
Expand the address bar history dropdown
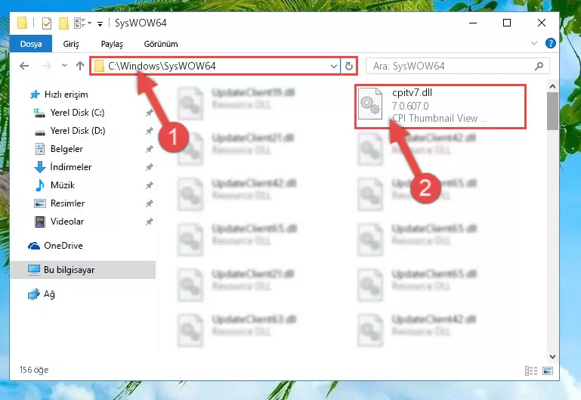coord(333,66)
